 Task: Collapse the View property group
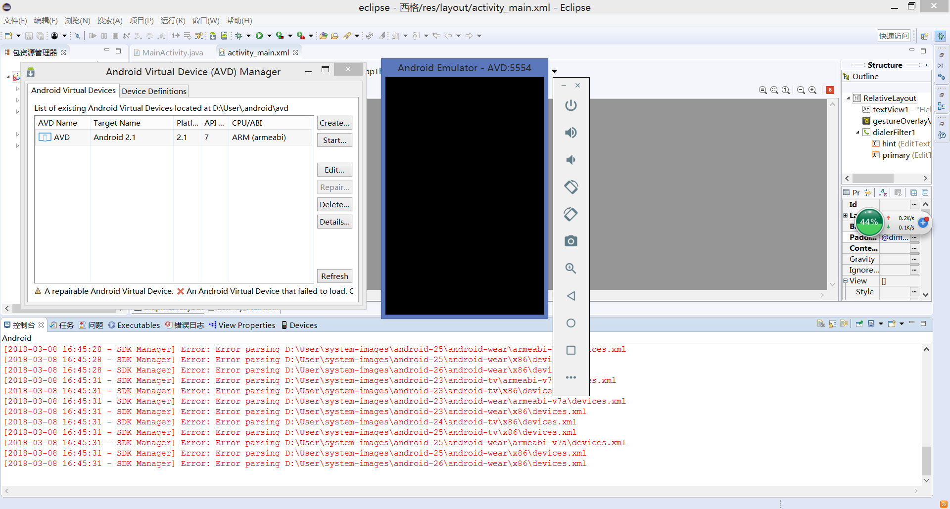tap(846, 280)
